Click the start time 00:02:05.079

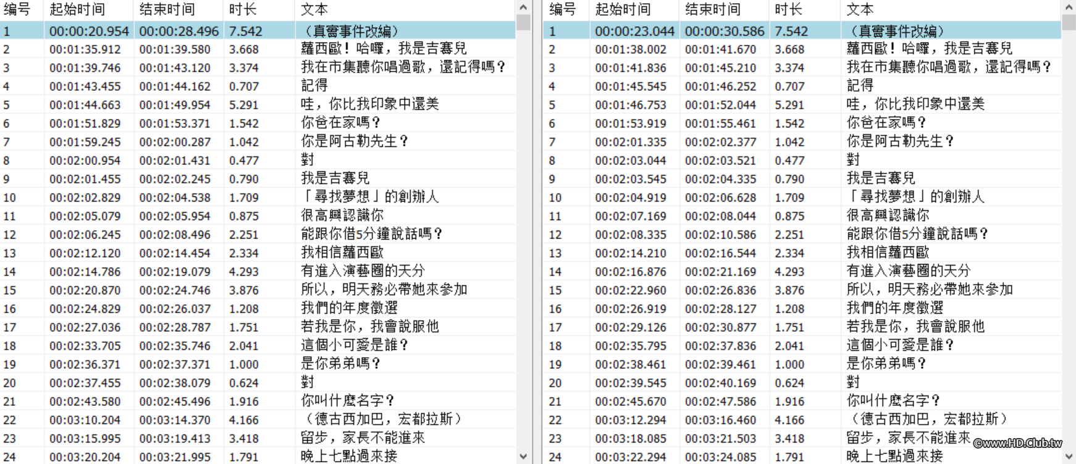click(x=85, y=216)
